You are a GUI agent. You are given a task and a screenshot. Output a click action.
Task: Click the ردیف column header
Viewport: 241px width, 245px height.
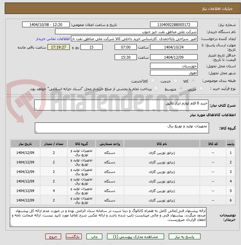point(231,144)
